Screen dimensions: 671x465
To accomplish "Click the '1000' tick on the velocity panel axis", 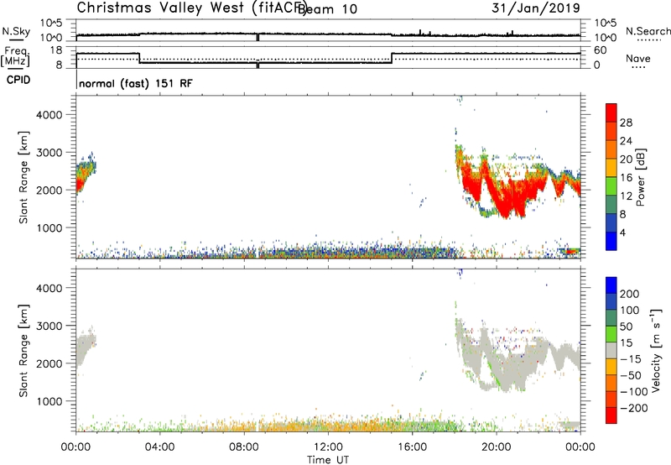I will tap(49, 401).
